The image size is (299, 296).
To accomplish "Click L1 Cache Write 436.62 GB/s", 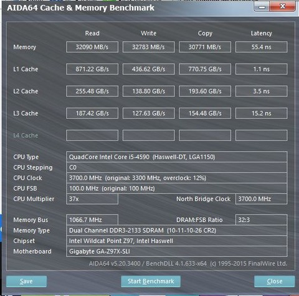I will (x=148, y=69).
